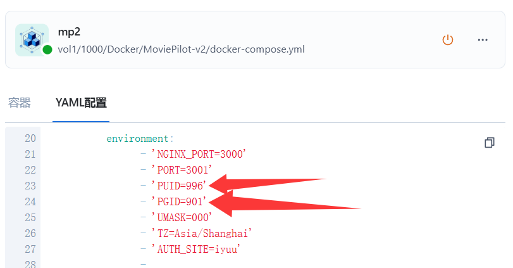
Task: Click the UMASK=000 entry
Action: (182, 217)
